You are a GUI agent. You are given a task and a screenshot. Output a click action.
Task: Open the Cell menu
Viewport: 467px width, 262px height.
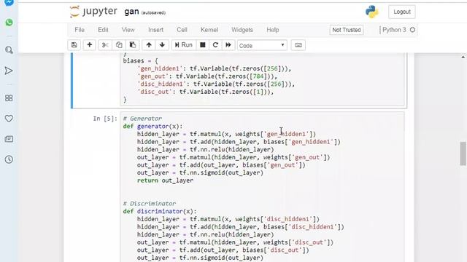[182, 30]
